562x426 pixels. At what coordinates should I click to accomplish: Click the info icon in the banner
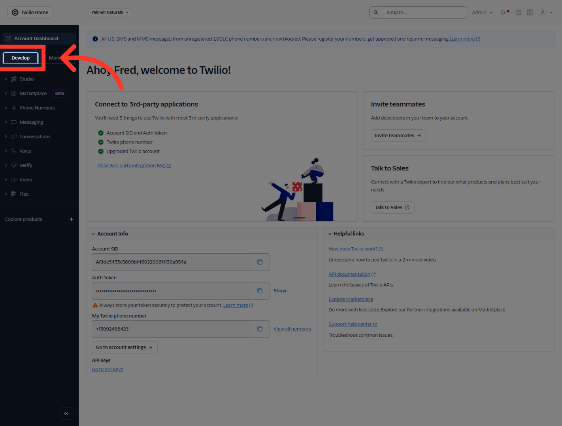(95, 39)
